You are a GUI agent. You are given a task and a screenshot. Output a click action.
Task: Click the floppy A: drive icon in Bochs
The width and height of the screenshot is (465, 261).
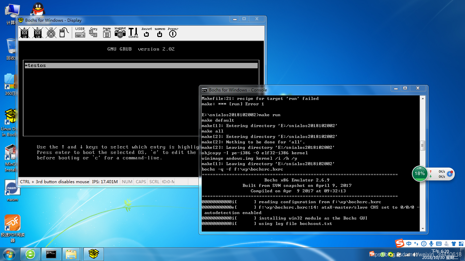pos(25,33)
